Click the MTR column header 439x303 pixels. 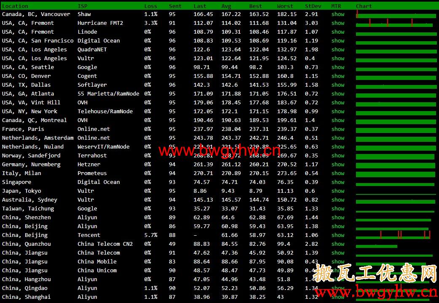coord(336,6)
